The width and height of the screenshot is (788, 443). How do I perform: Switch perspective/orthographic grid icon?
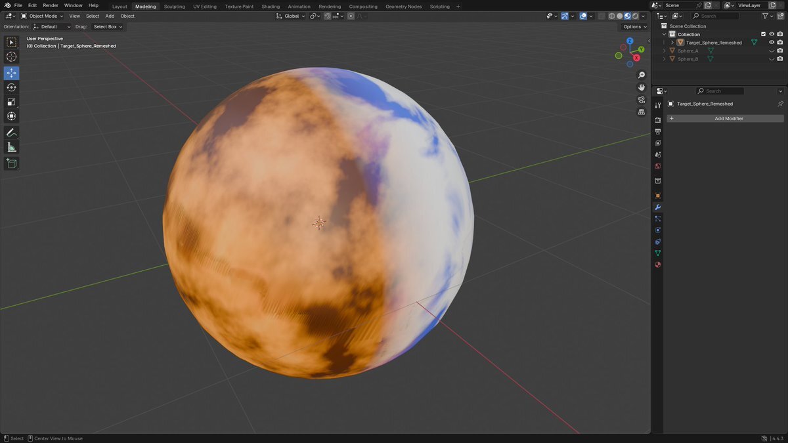pyautogui.click(x=642, y=112)
